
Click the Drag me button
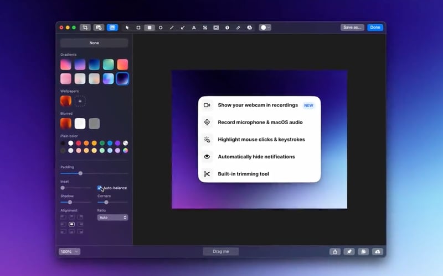coord(221,252)
